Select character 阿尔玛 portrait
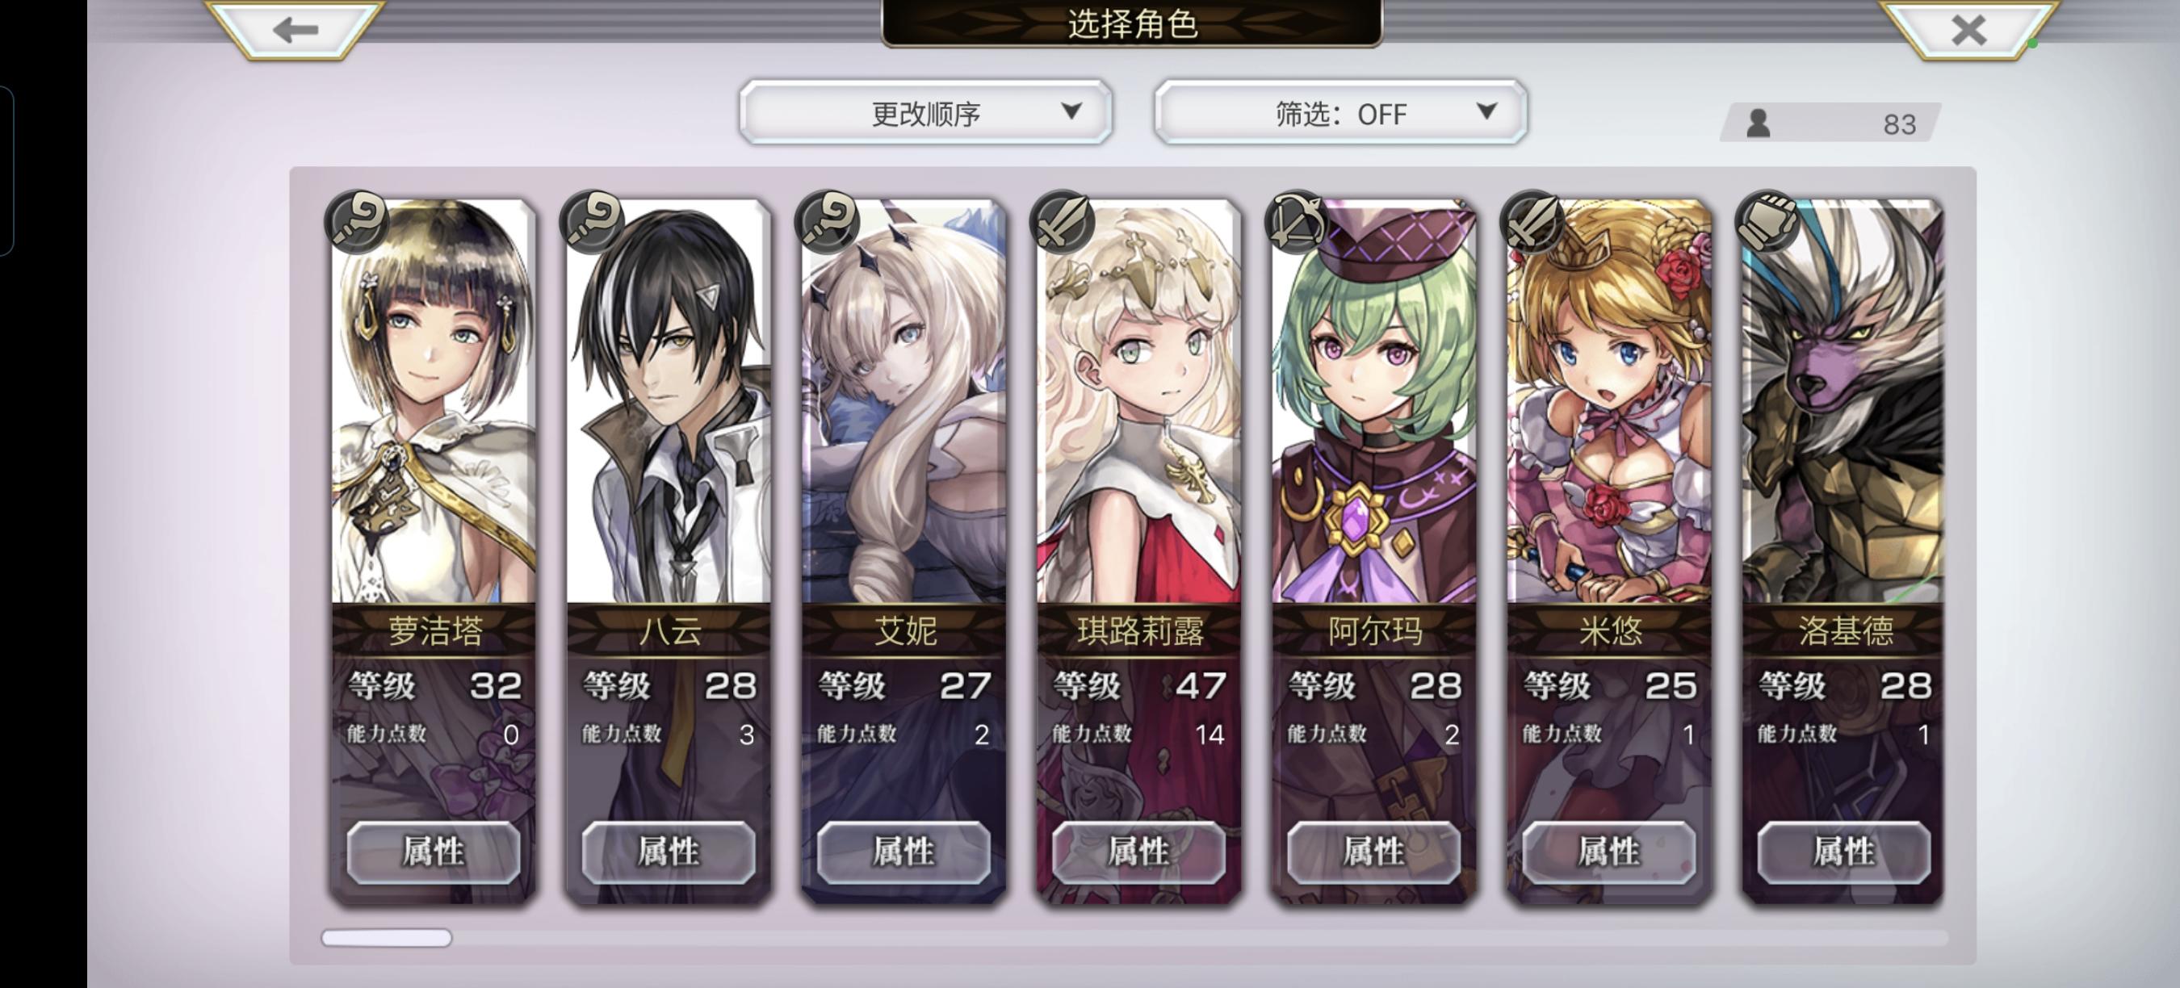This screenshot has height=988, width=2180. (x=1374, y=402)
